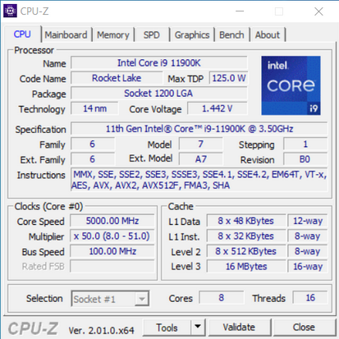Click the Intel Core i9 logo badge
This screenshot has width=339, height=339.
click(291, 85)
